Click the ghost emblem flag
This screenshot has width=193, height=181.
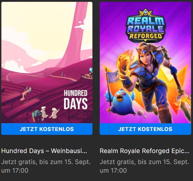coord(113,77)
